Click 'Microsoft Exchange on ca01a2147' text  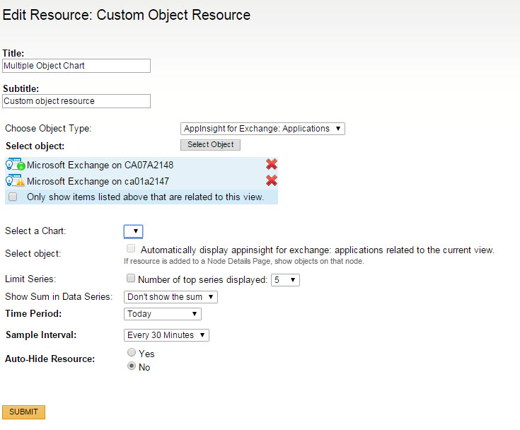[x=98, y=181]
